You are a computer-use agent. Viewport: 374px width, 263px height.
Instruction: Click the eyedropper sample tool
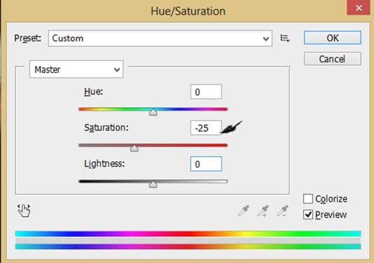(243, 211)
